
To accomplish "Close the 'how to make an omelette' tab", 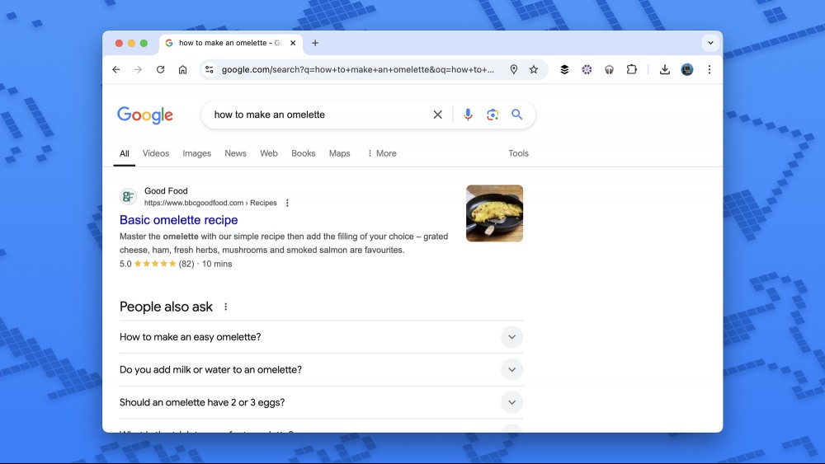I will (293, 43).
